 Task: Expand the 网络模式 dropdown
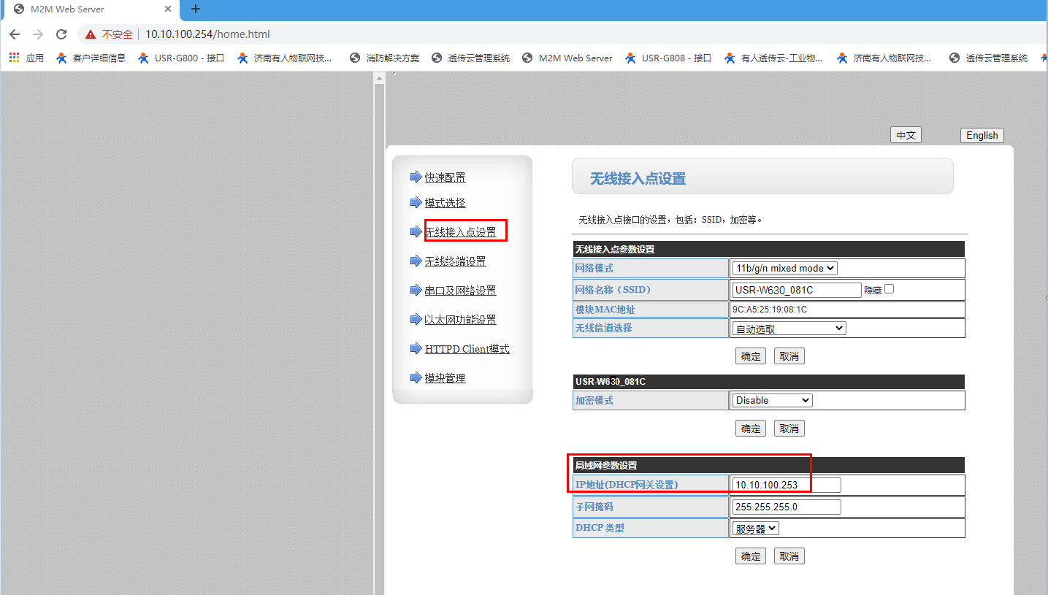pos(784,269)
